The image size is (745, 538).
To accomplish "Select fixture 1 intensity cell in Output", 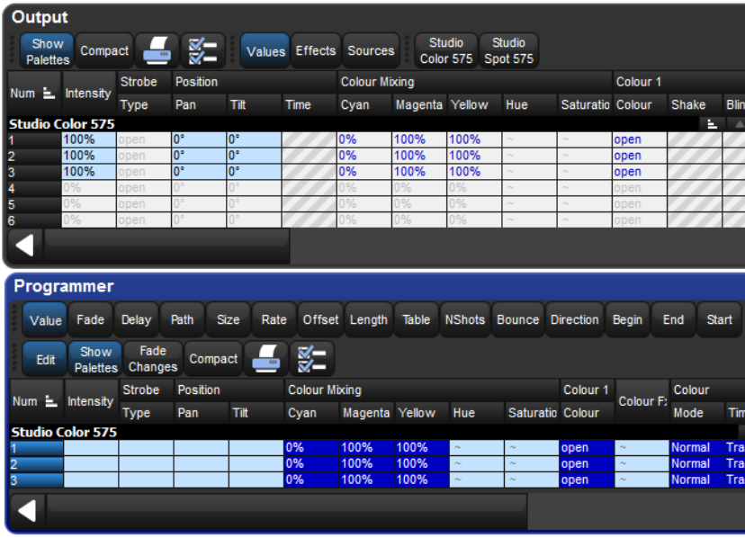I will pos(88,139).
